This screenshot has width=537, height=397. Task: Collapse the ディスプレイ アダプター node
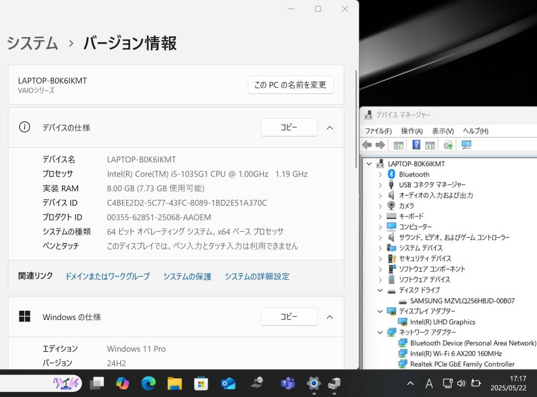(380, 311)
